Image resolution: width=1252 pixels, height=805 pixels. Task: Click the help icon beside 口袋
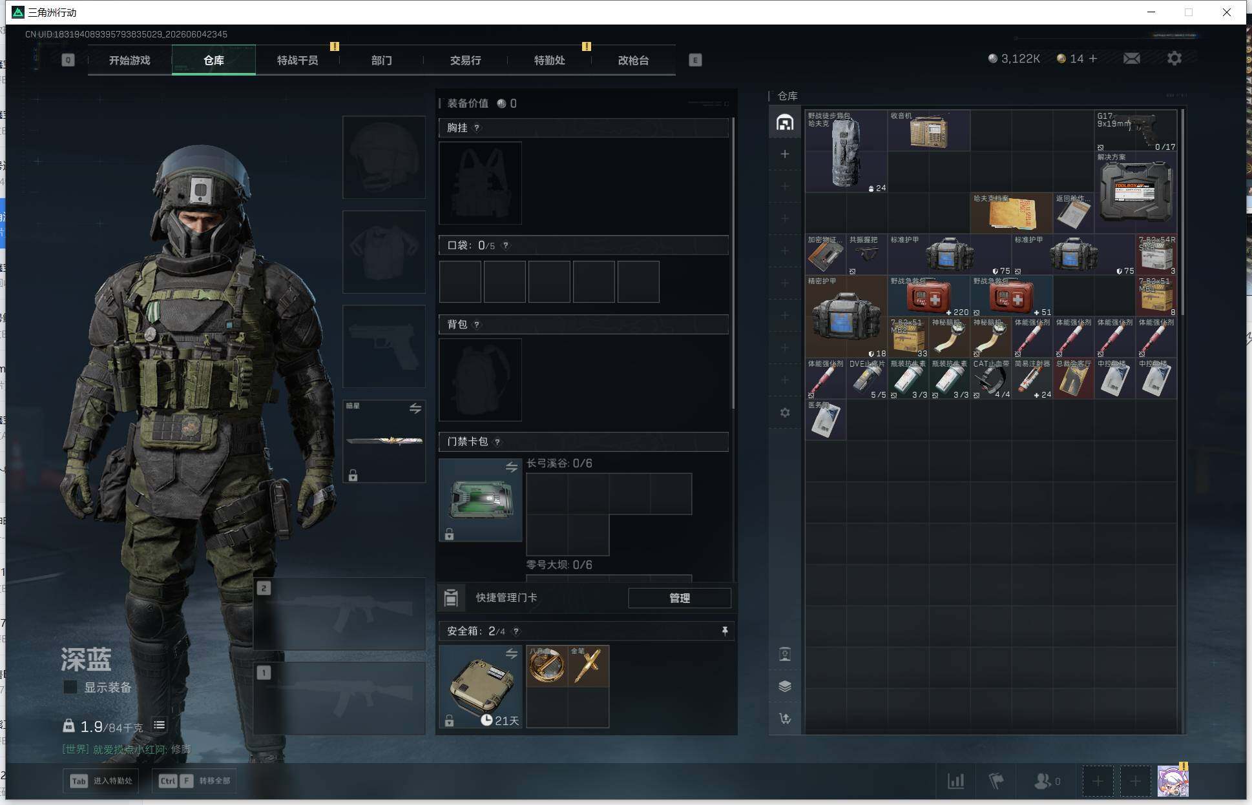pos(506,245)
